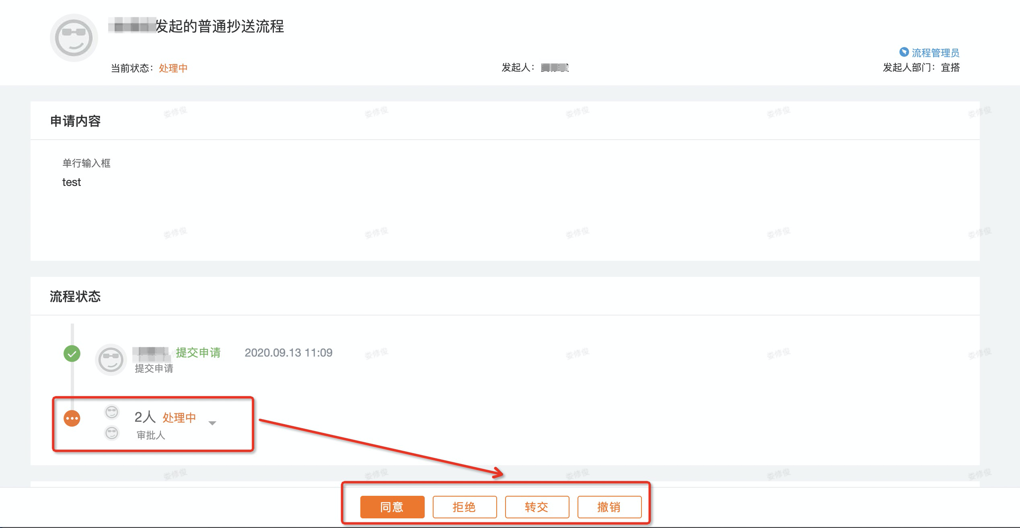Click the green checkmark step icon
This screenshot has width=1020, height=528.
72,354
